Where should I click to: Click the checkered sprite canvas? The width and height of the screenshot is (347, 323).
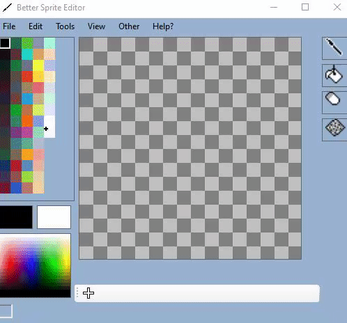190,148
